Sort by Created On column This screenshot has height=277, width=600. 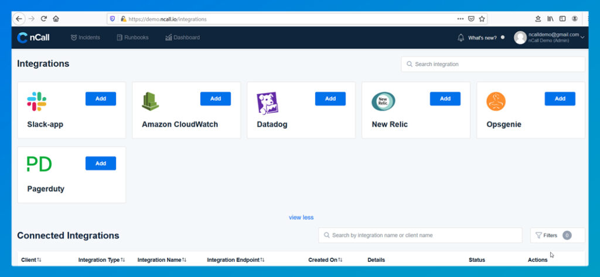pos(325,260)
